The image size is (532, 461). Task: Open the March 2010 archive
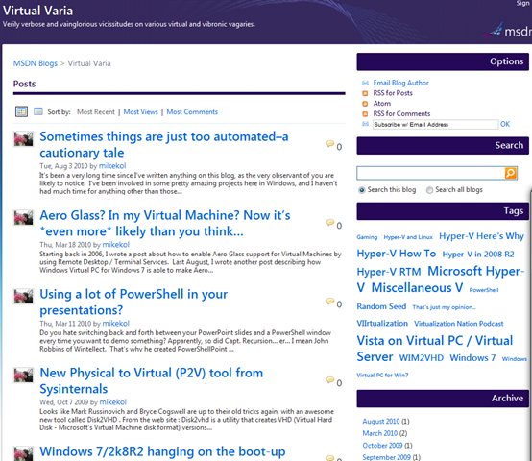click(x=379, y=433)
